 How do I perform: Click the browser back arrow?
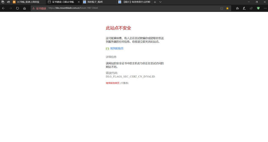click(3, 8)
